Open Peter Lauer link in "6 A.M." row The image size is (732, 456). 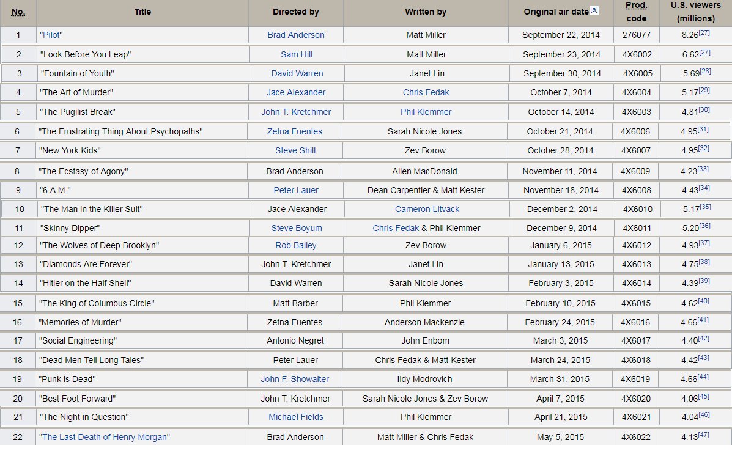tap(296, 191)
